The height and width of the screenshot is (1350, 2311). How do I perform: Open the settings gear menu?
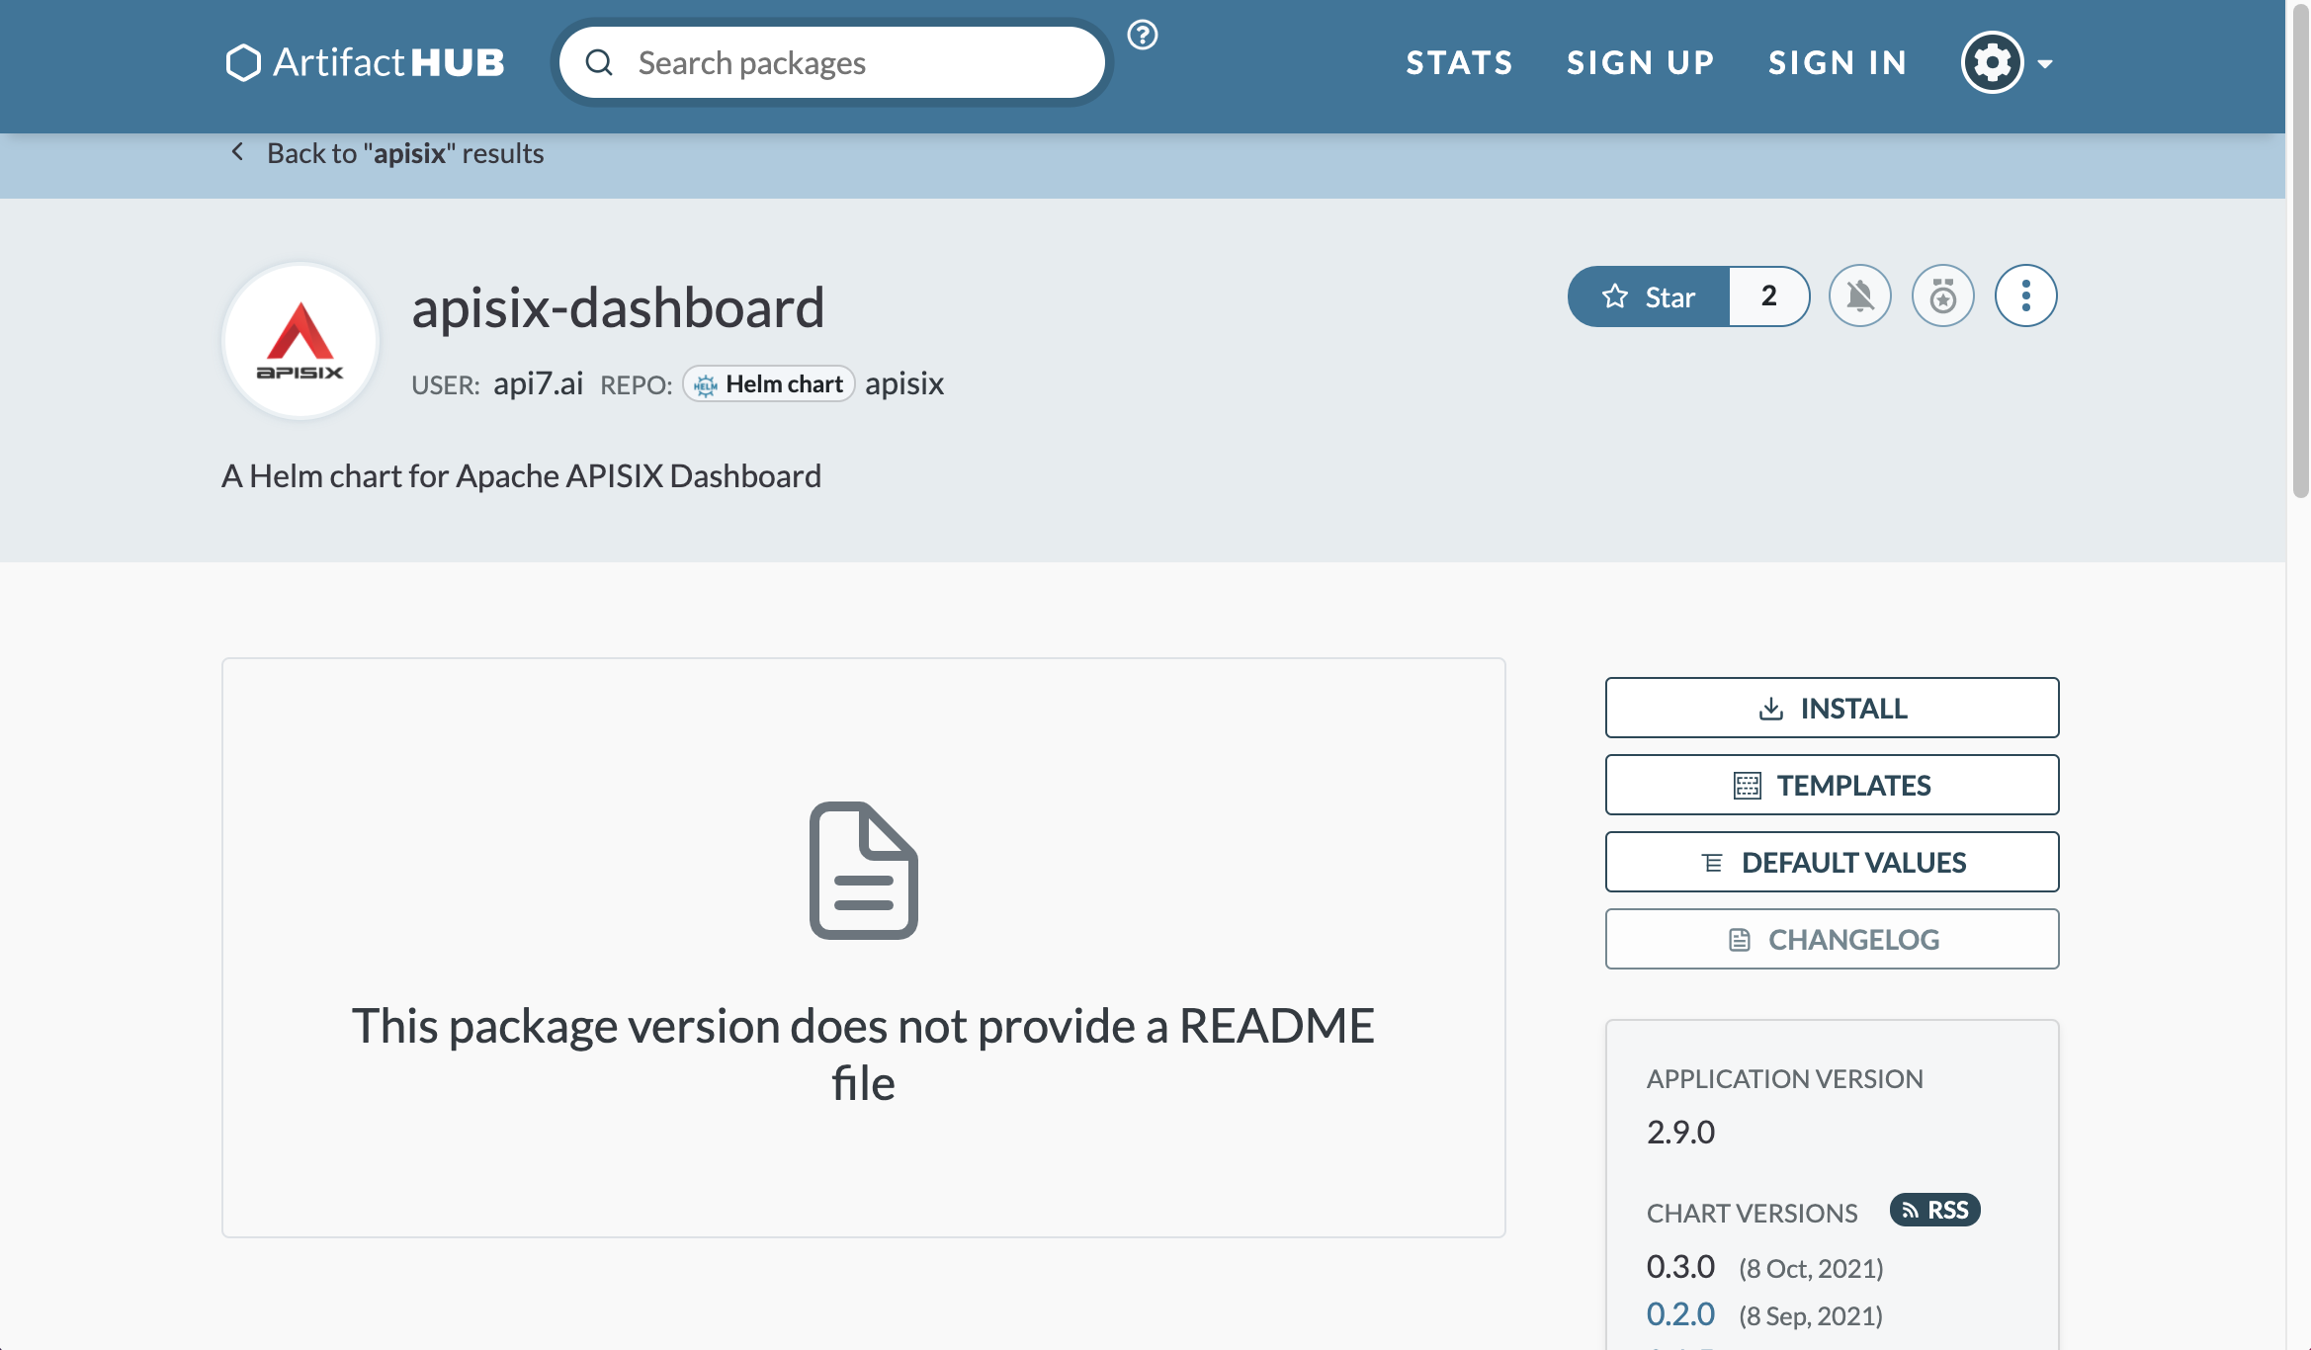click(1992, 62)
